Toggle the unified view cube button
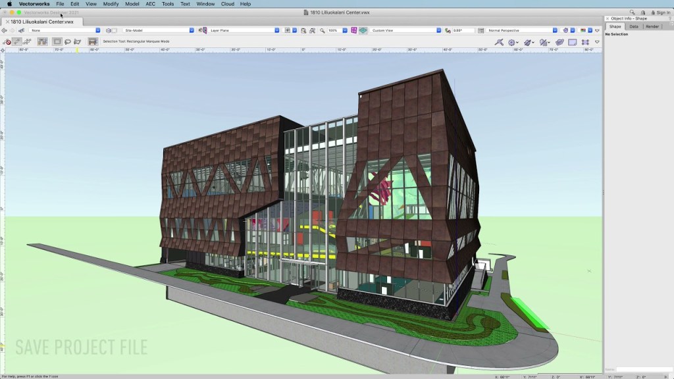Screen dimensions: 674x379 tap(363, 30)
